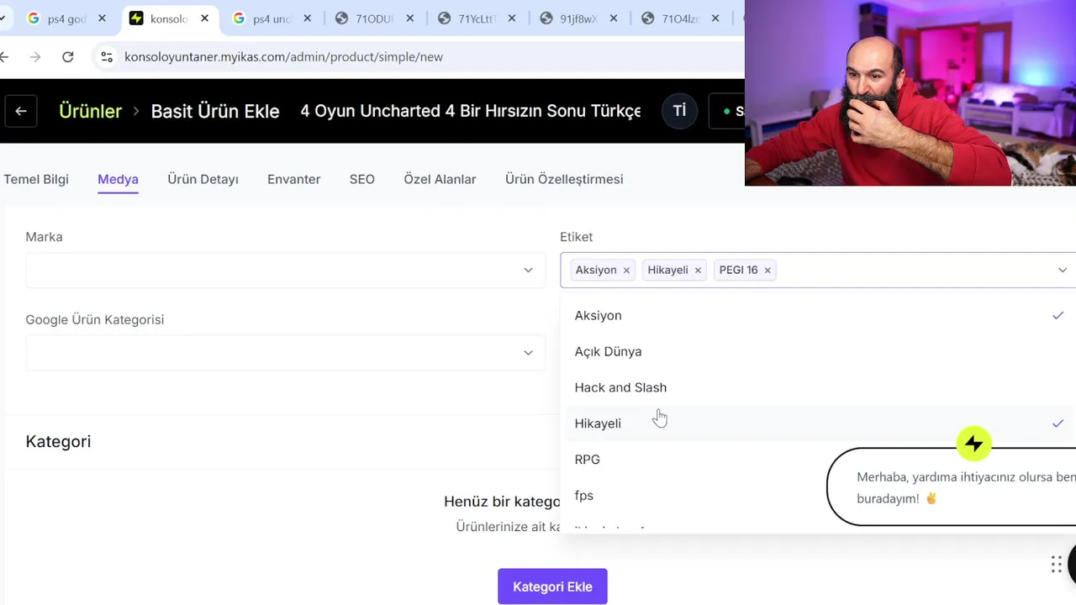Close the 71ODU browser tab
Screen dimensions: 1076x605
pyautogui.click(x=409, y=18)
